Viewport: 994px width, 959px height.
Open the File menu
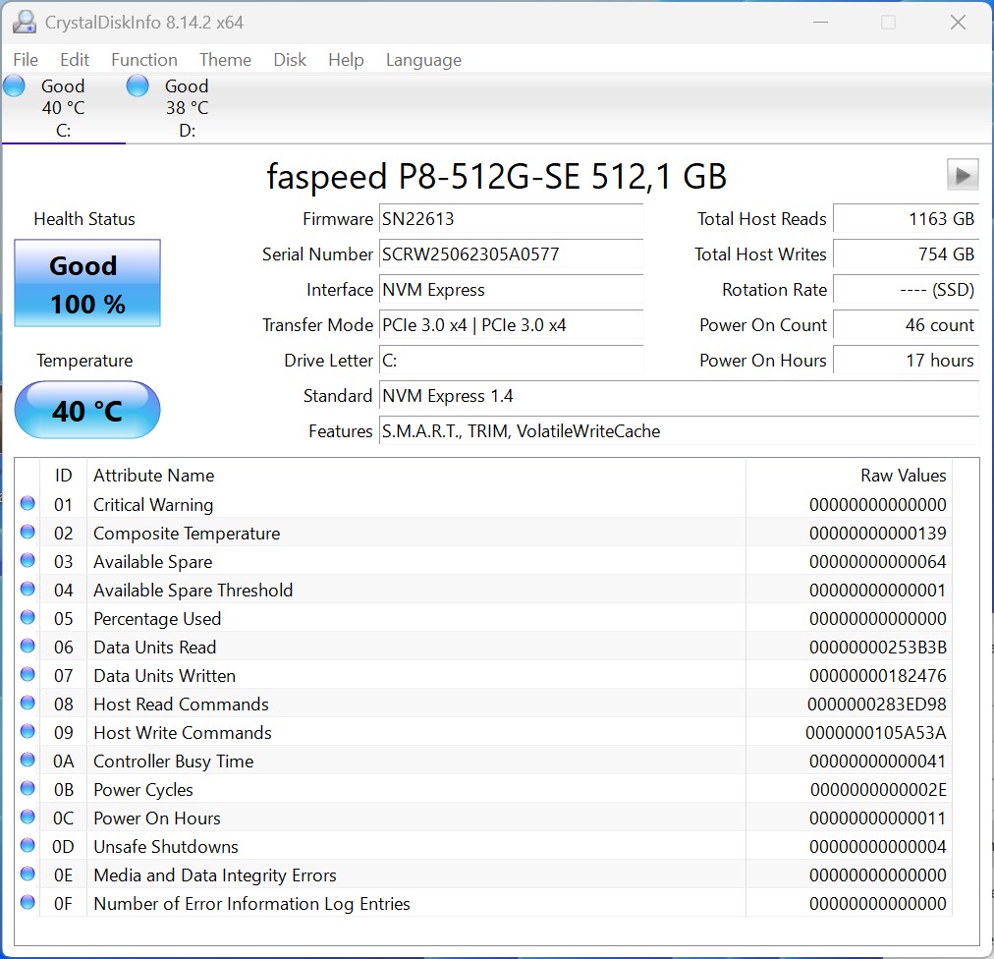click(26, 60)
